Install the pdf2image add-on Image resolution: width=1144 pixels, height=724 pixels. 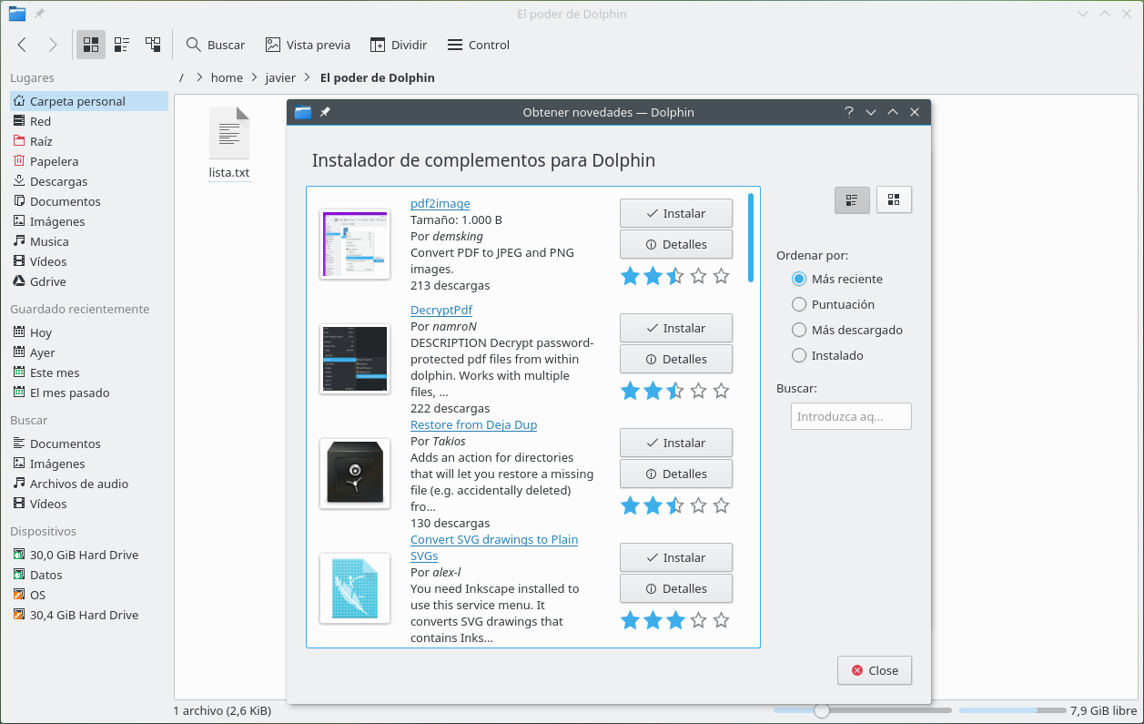coord(676,213)
